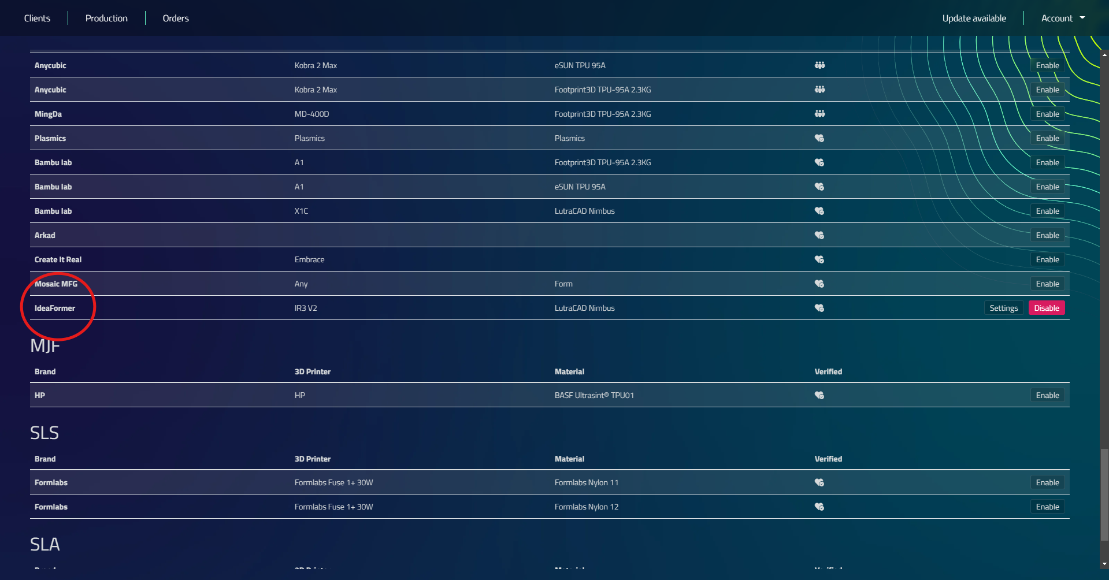This screenshot has height=580, width=1109.
Task: Click the IdeaFormer brand name
Action: click(55, 308)
